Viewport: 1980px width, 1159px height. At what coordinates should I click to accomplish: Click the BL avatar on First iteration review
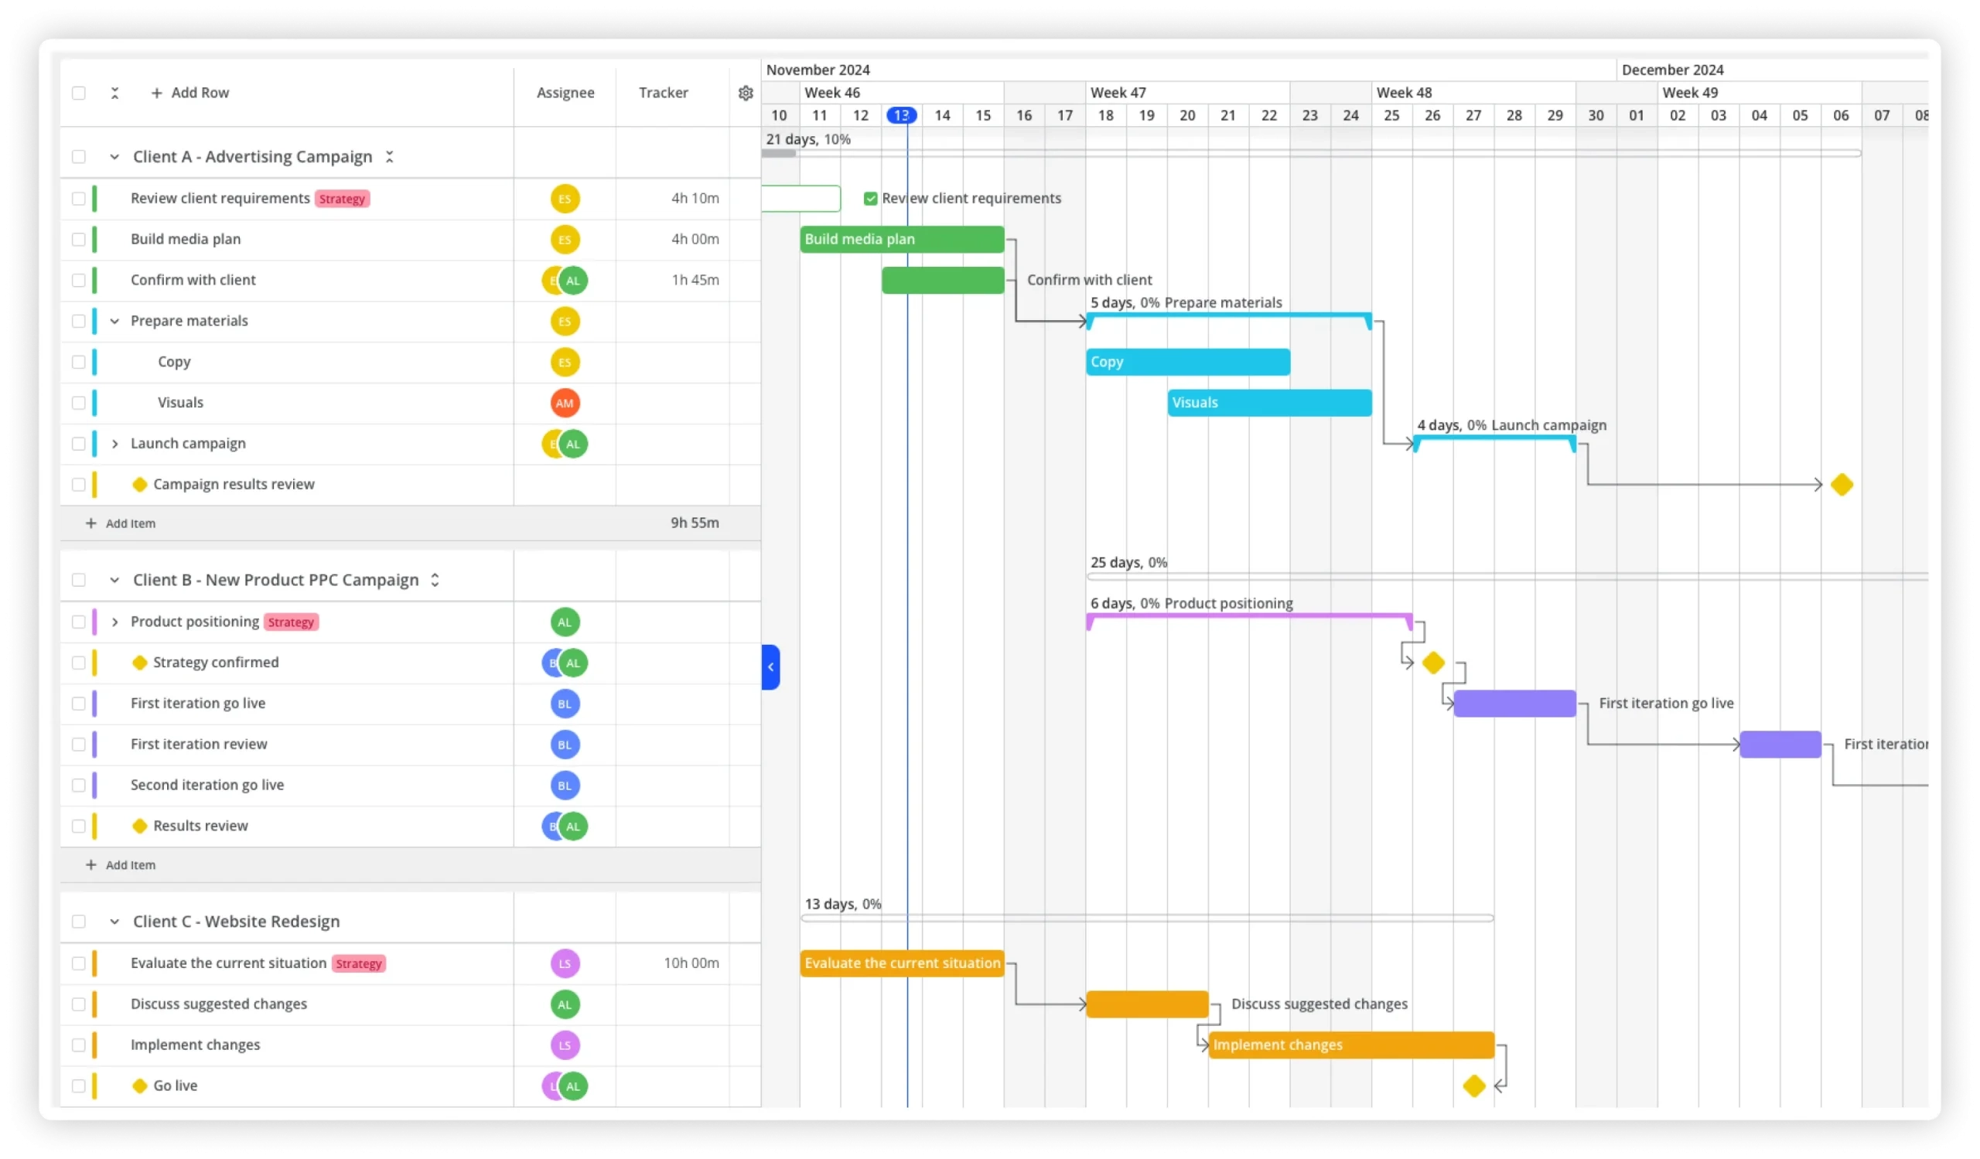click(x=565, y=745)
